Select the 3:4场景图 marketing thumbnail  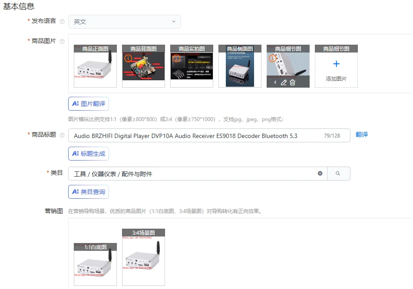pyautogui.click(x=144, y=257)
